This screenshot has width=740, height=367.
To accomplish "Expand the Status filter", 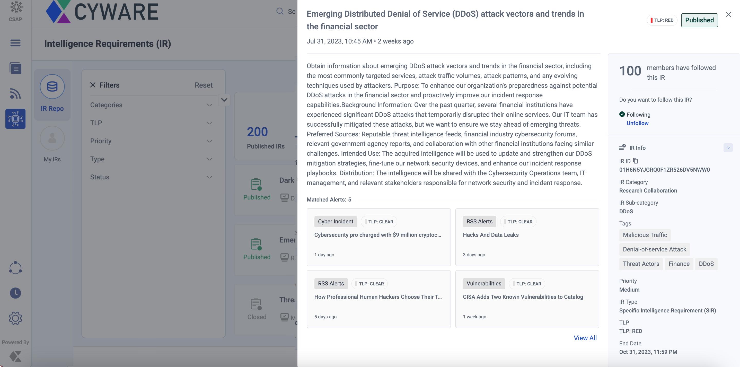I will (151, 177).
